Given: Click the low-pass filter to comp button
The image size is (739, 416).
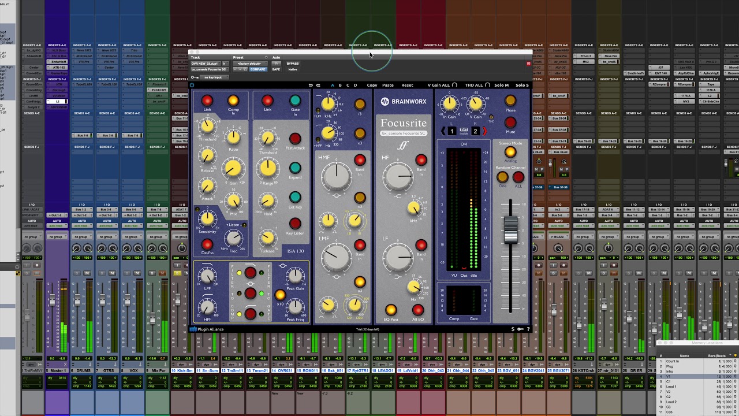Looking at the screenshot, I should coord(250,273).
